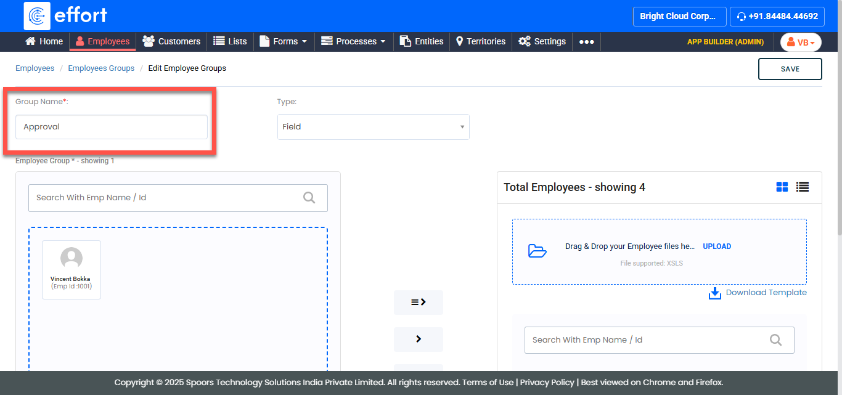
Task: Go to the Customers tab
Action: 171,42
